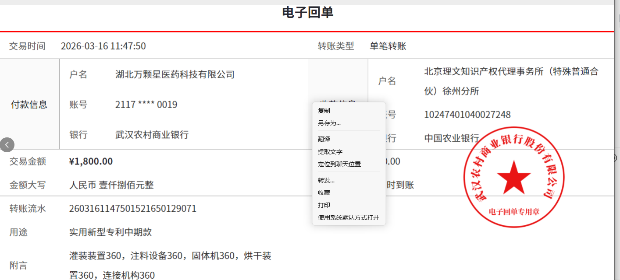Click 翻译 in the context menu

[x=324, y=139]
